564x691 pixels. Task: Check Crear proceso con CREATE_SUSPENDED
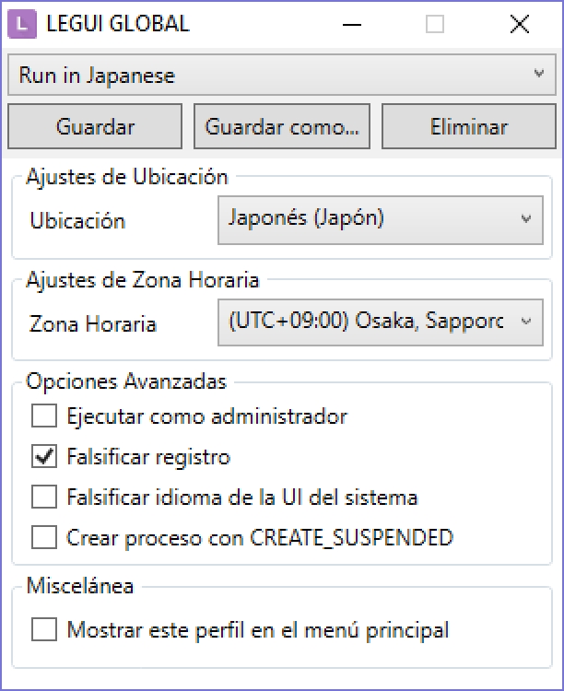pos(44,537)
